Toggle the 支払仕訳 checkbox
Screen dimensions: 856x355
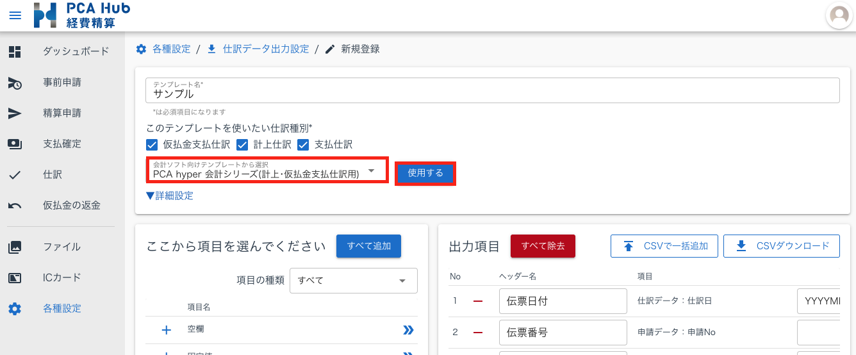tap(303, 145)
